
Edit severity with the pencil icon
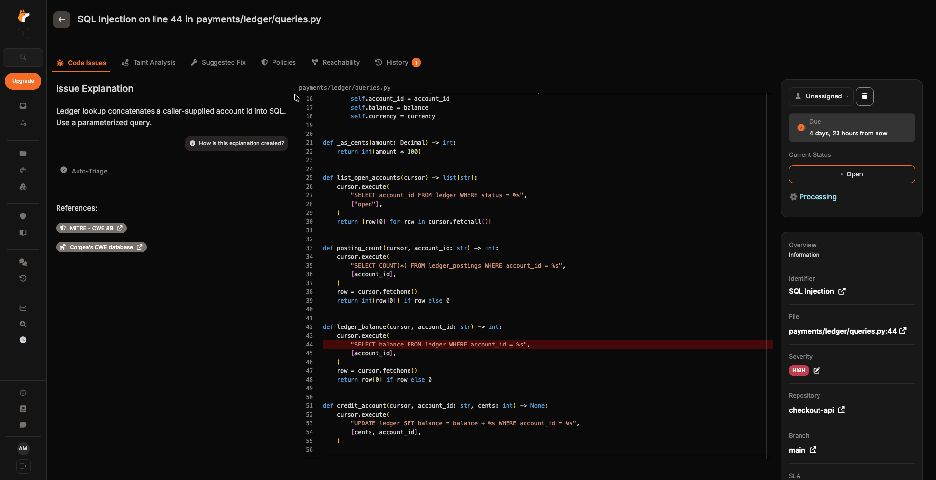point(817,371)
